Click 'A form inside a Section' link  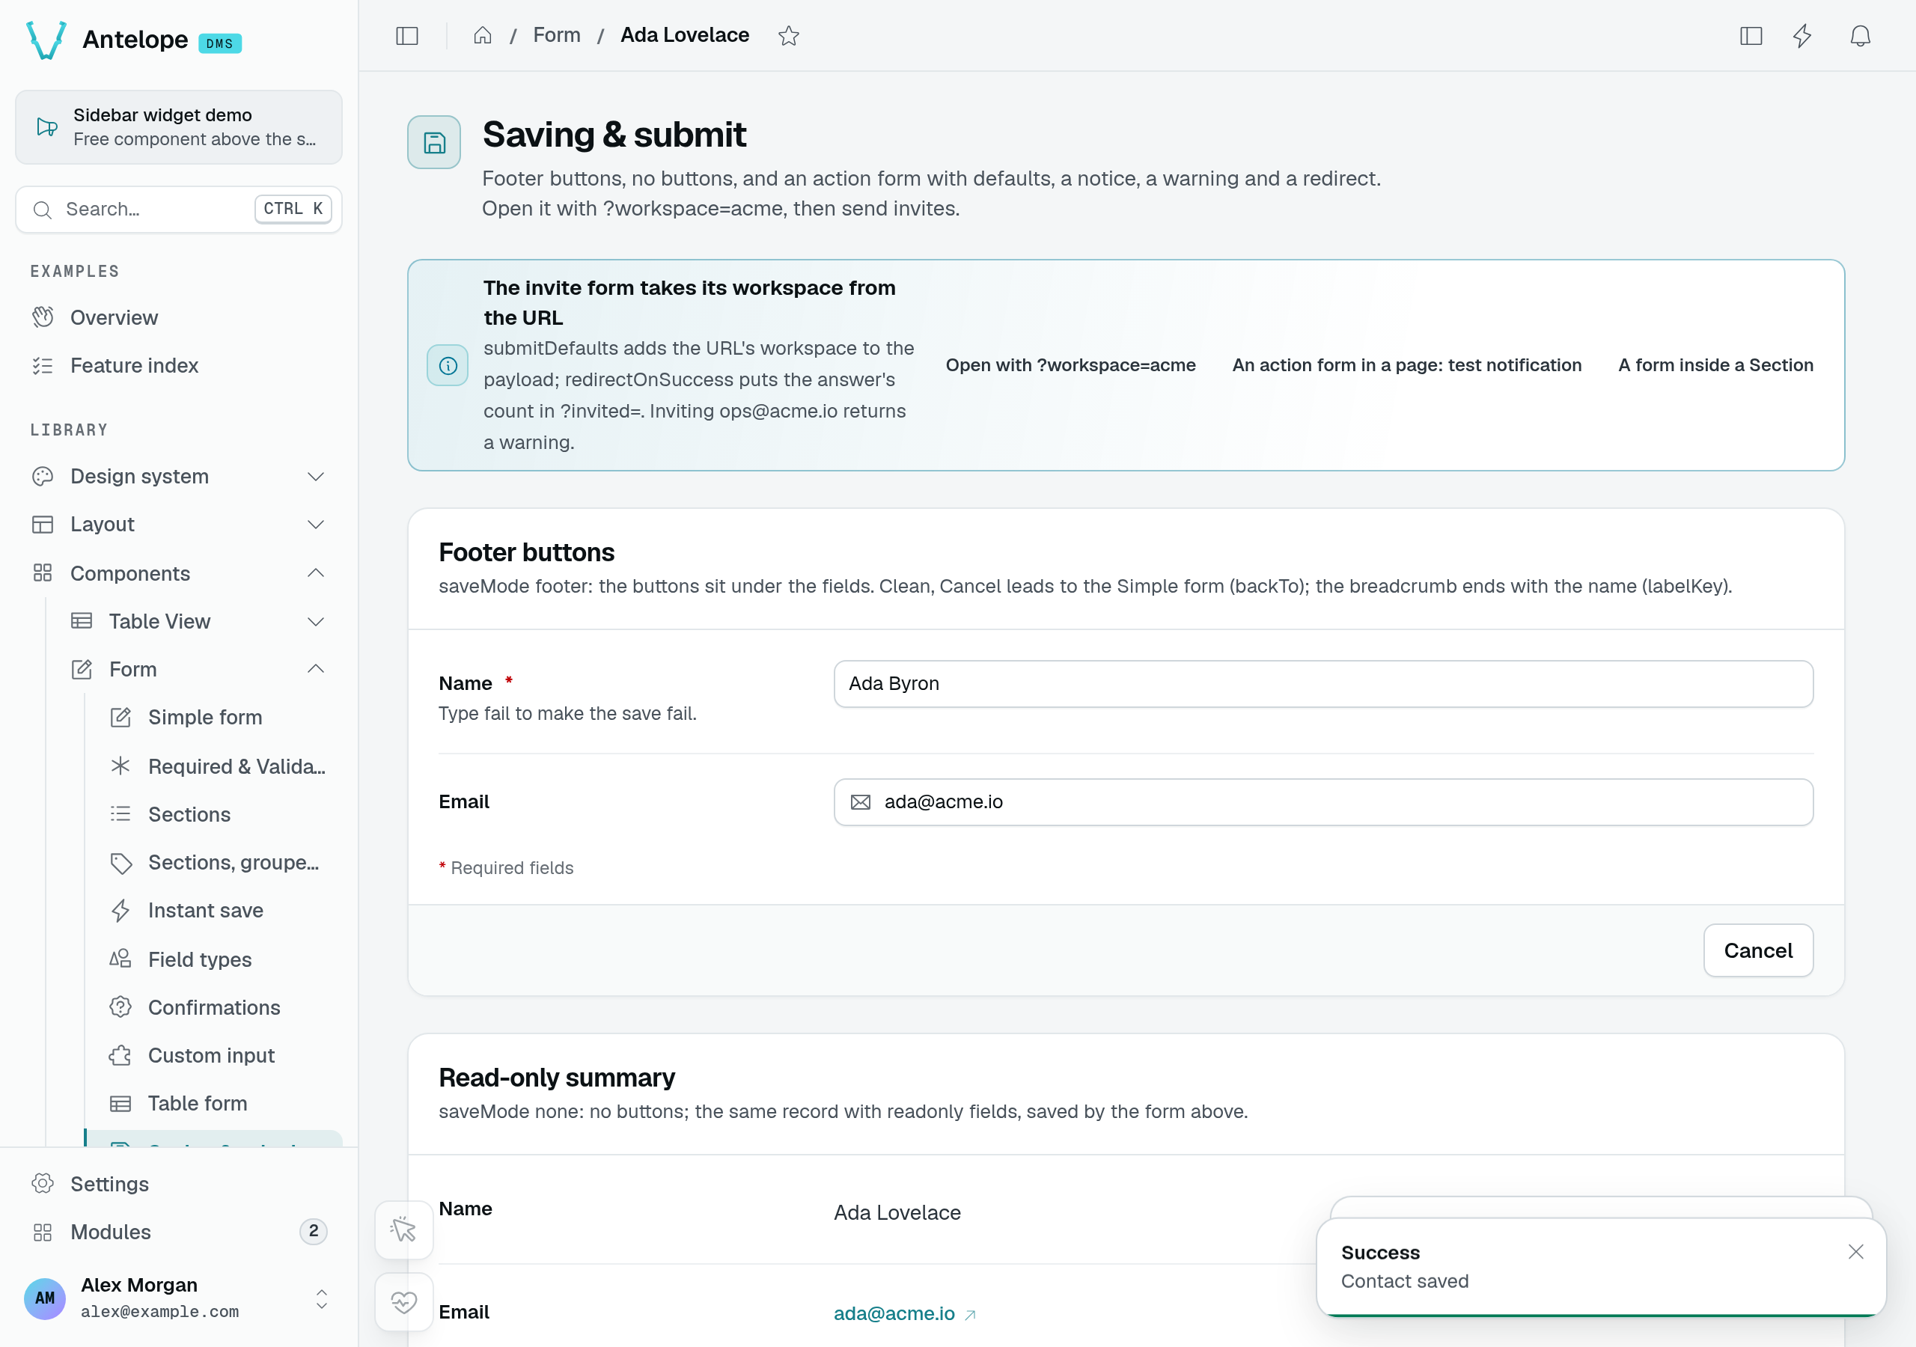pos(1715,365)
